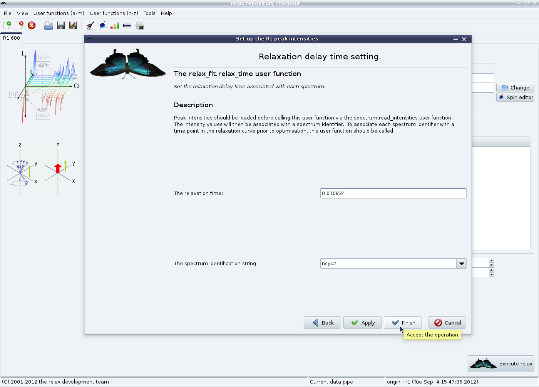
Task: Click the new analysis icon
Action: coord(7,25)
